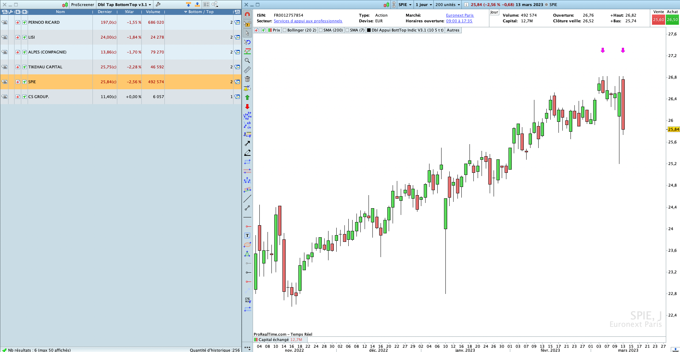Sort the list by Nom column
This screenshot has width=680, height=352.
click(x=60, y=12)
